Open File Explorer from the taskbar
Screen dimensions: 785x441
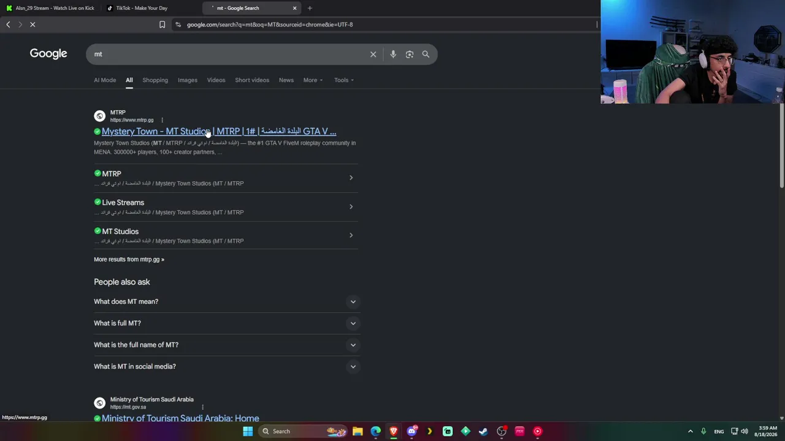click(358, 431)
